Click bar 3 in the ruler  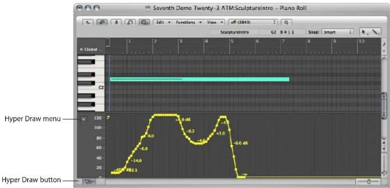point(181,41)
